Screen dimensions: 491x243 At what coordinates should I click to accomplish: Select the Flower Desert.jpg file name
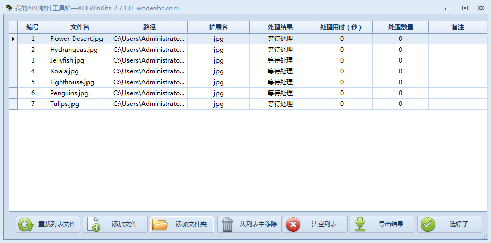(77, 39)
